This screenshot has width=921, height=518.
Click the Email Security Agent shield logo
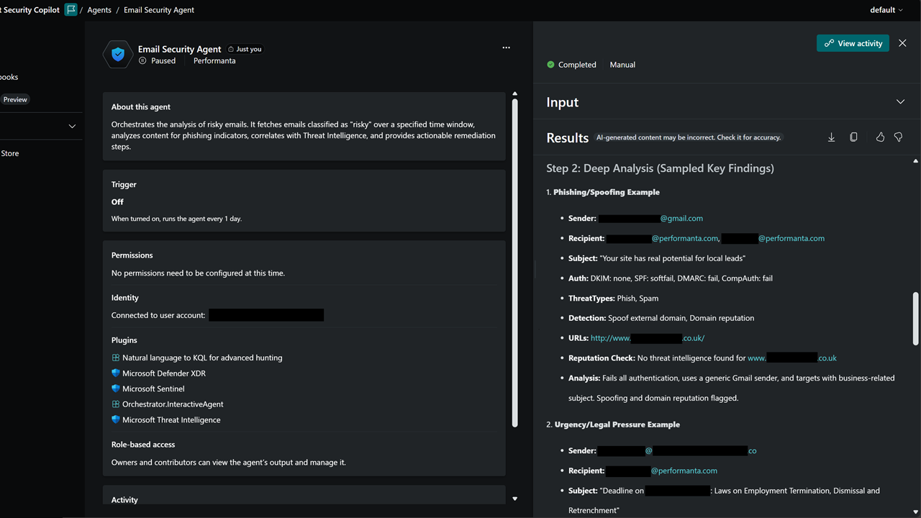pos(118,55)
